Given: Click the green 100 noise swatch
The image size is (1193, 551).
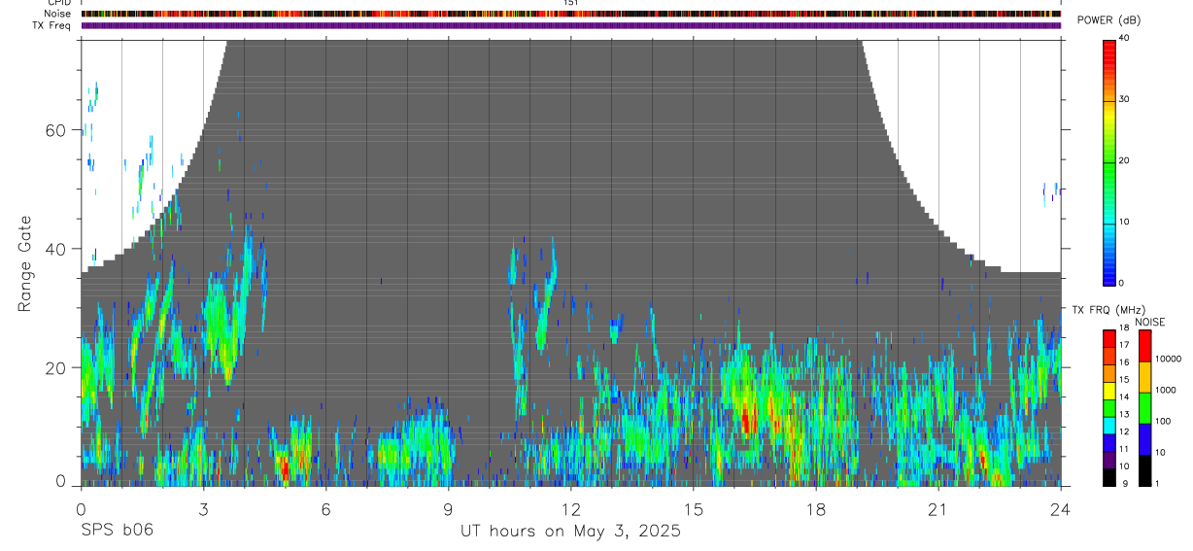Looking at the screenshot, I should pos(1143,408).
